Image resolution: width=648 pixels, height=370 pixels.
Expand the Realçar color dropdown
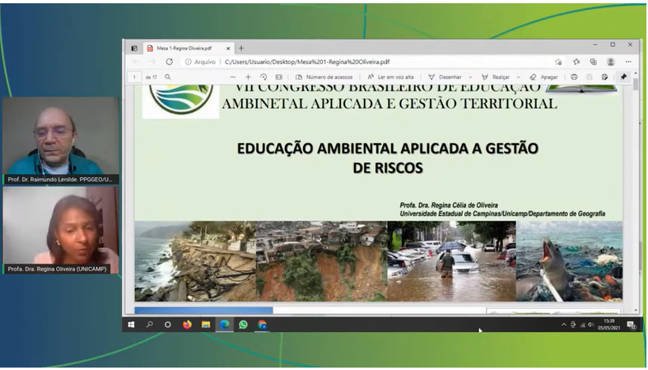tap(519, 77)
